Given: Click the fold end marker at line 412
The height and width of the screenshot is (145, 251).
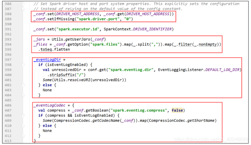Looking at the screenshot, I should 23,136.
